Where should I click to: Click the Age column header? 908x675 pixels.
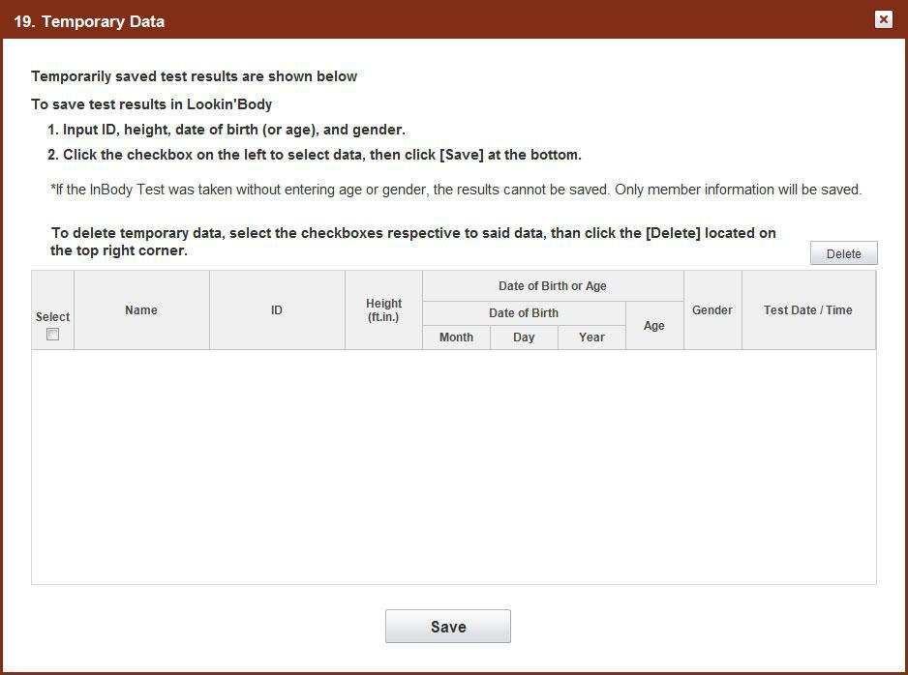(x=654, y=326)
